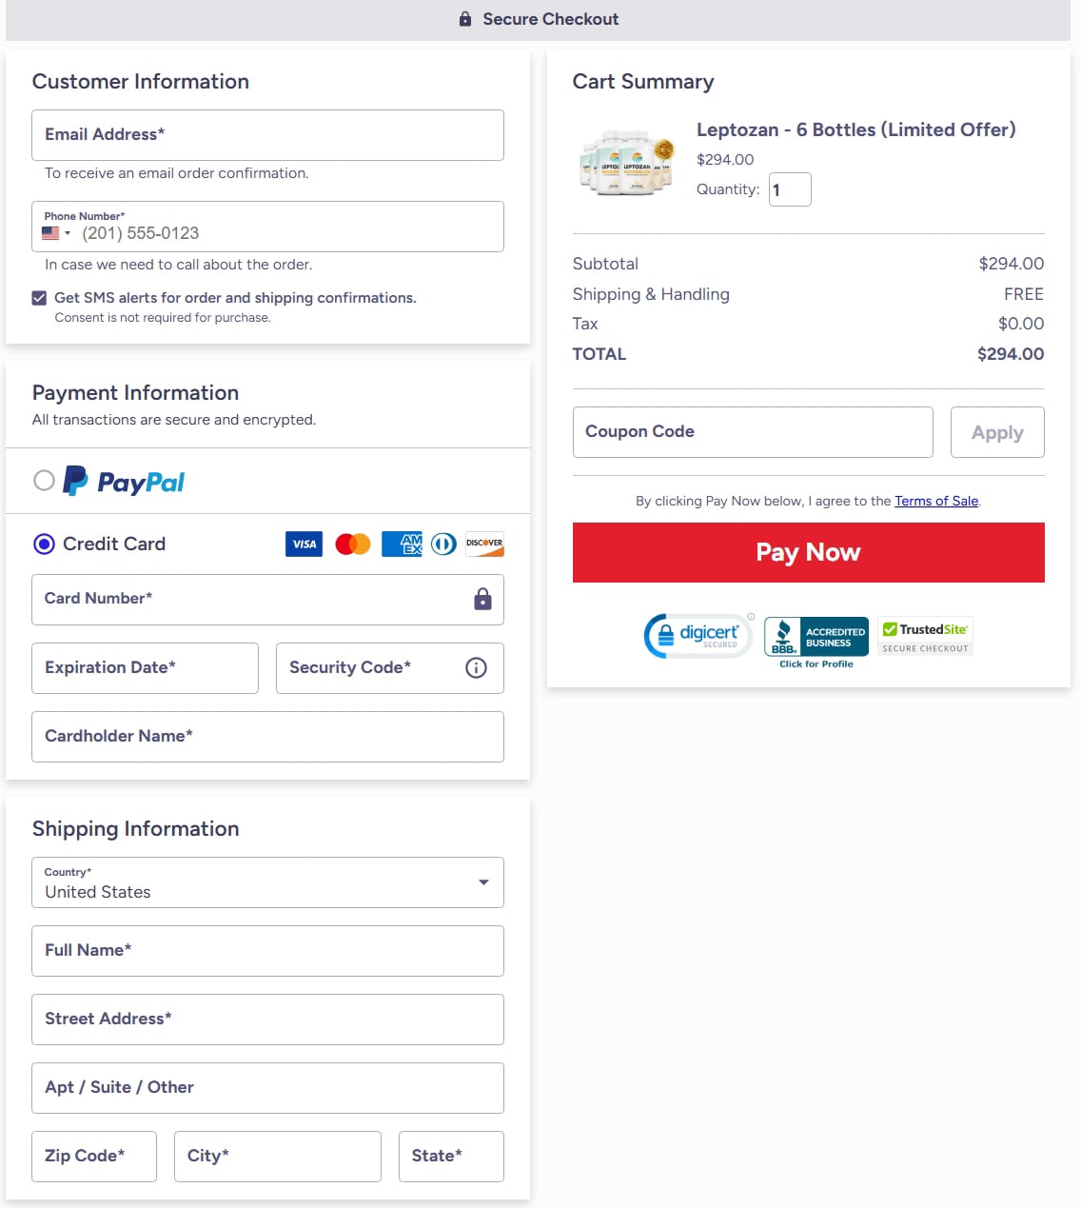Select the Credit Card radio button
The width and height of the screenshot is (1081, 1208).
tap(44, 544)
